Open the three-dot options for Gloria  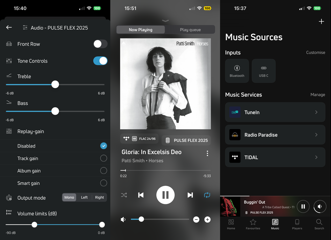[207, 153]
